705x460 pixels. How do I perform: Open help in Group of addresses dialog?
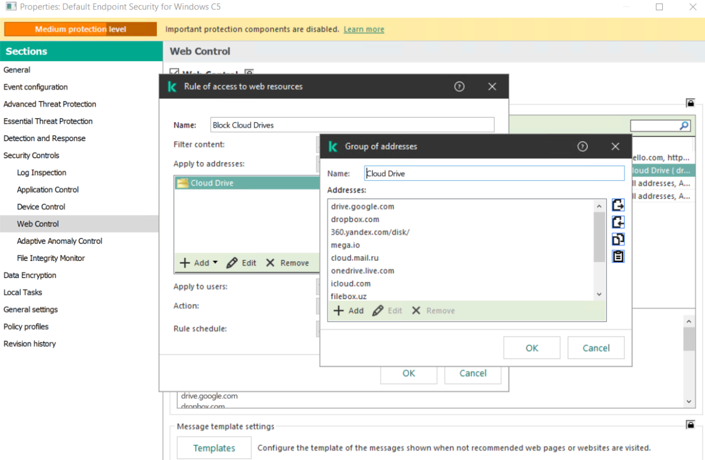point(582,146)
